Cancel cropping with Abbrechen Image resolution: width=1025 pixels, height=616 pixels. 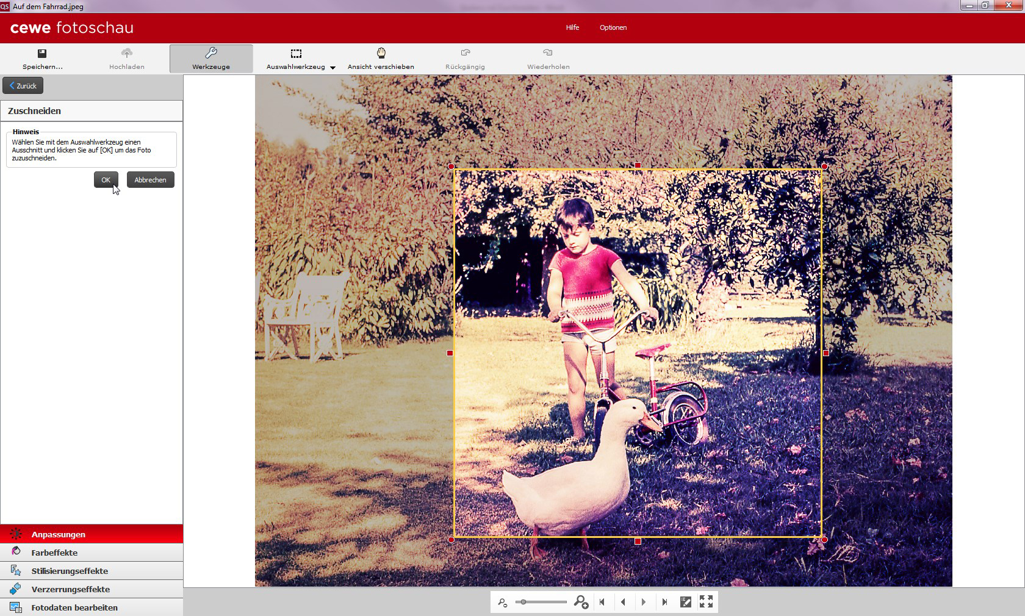(x=150, y=180)
